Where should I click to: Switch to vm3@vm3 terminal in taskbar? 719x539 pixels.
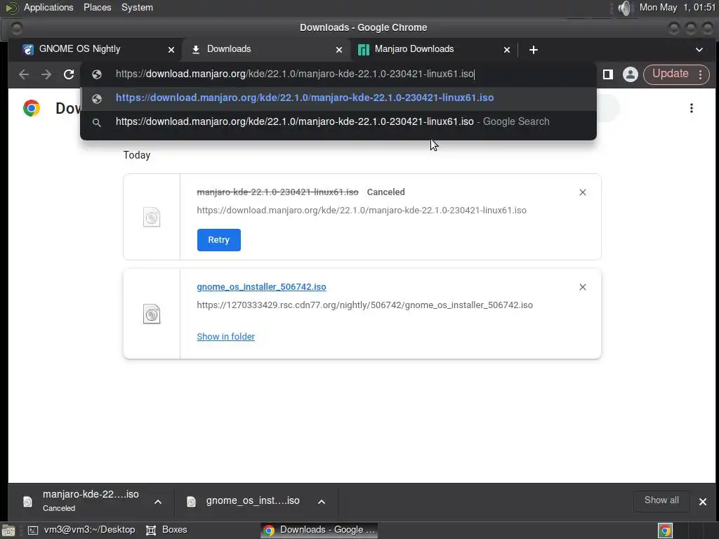(x=81, y=530)
